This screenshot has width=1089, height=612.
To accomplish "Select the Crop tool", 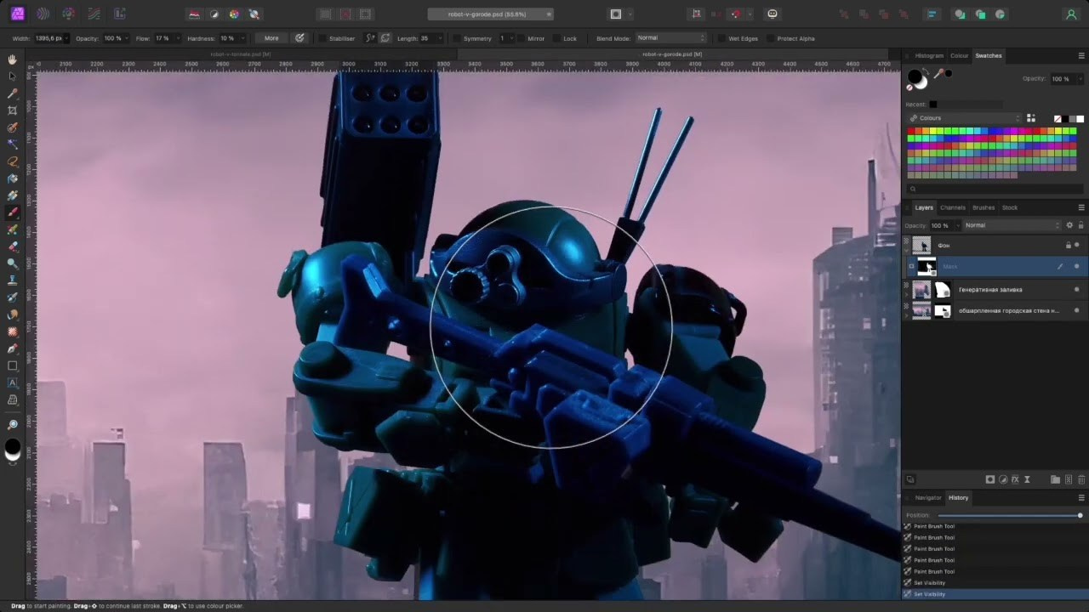I will (x=12, y=110).
